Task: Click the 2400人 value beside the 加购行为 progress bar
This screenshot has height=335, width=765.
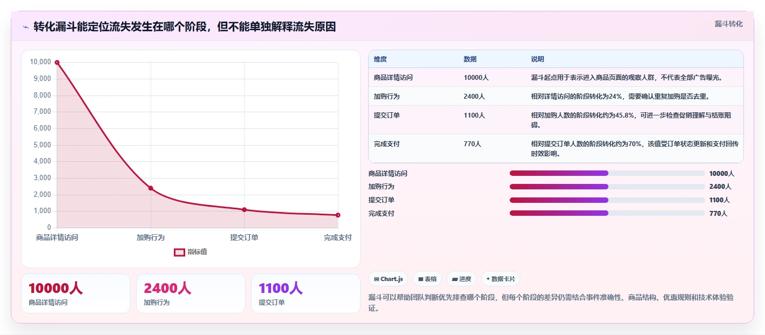Action: pos(720,187)
